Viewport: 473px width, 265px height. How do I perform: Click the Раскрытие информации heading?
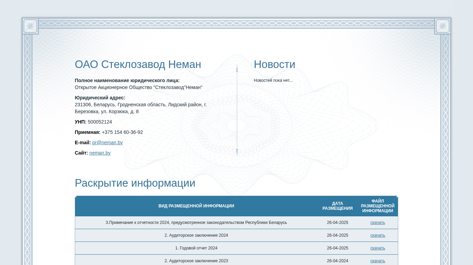(135, 183)
